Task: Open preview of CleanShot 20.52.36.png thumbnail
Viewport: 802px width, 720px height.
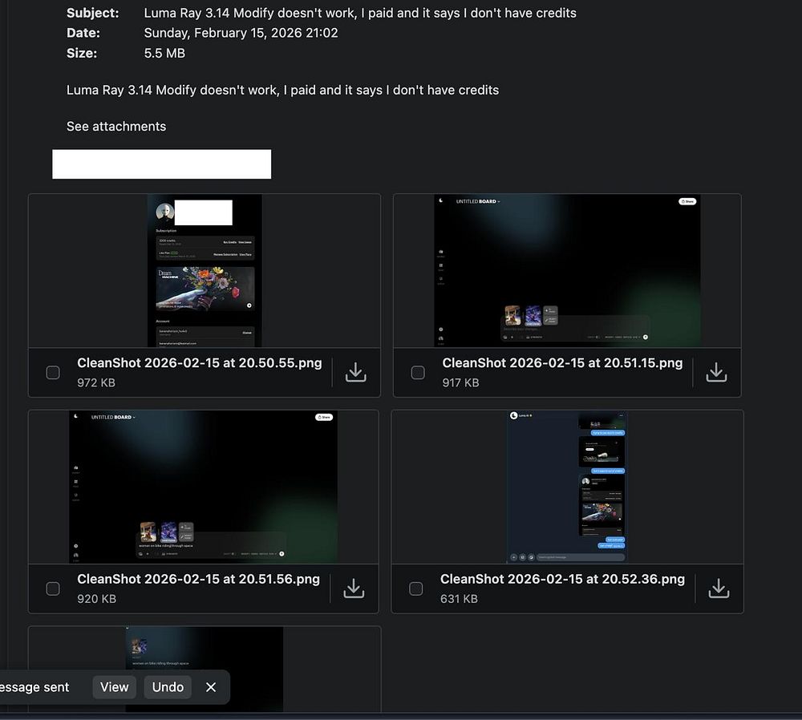Action: [567, 487]
